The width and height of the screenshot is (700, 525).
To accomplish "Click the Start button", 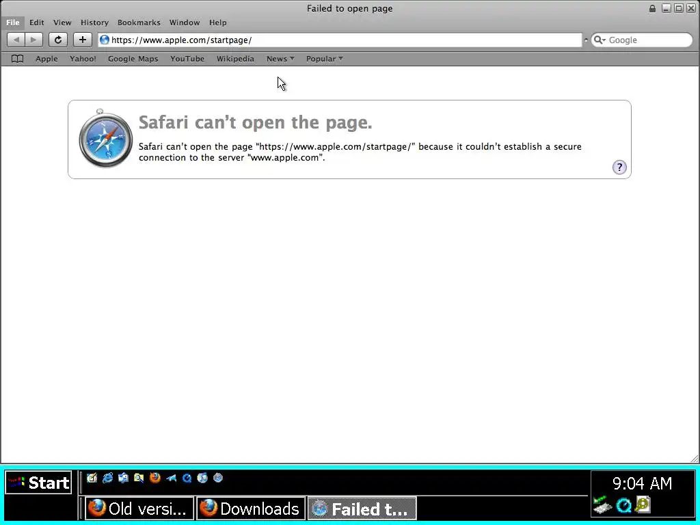I will (38, 483).
